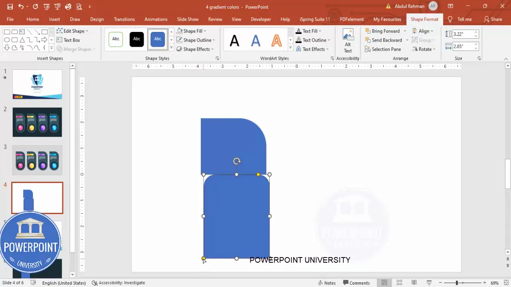Click the shape width input field 2.65"

[x=465, y=46]
